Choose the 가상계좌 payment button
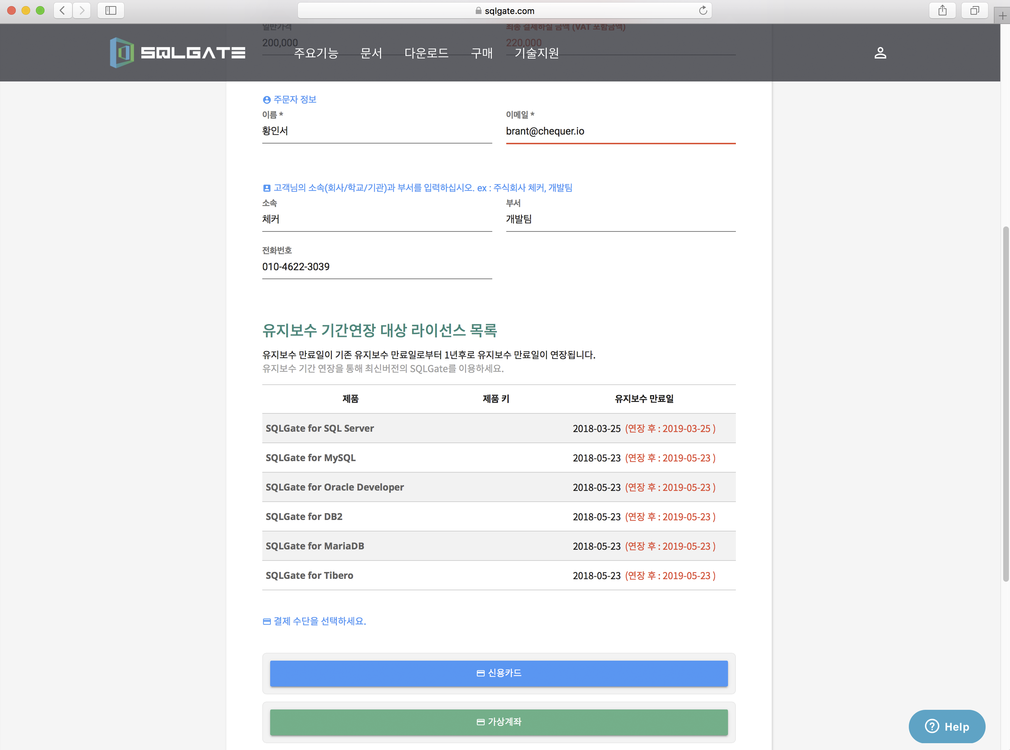The width and height of the screenshot is (1010, 750). tap(499, 722)
